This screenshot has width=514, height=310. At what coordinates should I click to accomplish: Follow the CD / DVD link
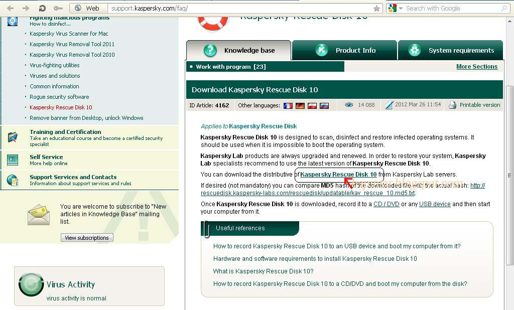pyautogui.click(x=386, y=204)
